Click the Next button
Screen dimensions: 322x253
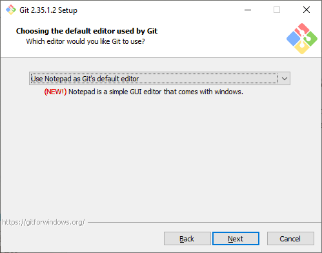point(236,238)
